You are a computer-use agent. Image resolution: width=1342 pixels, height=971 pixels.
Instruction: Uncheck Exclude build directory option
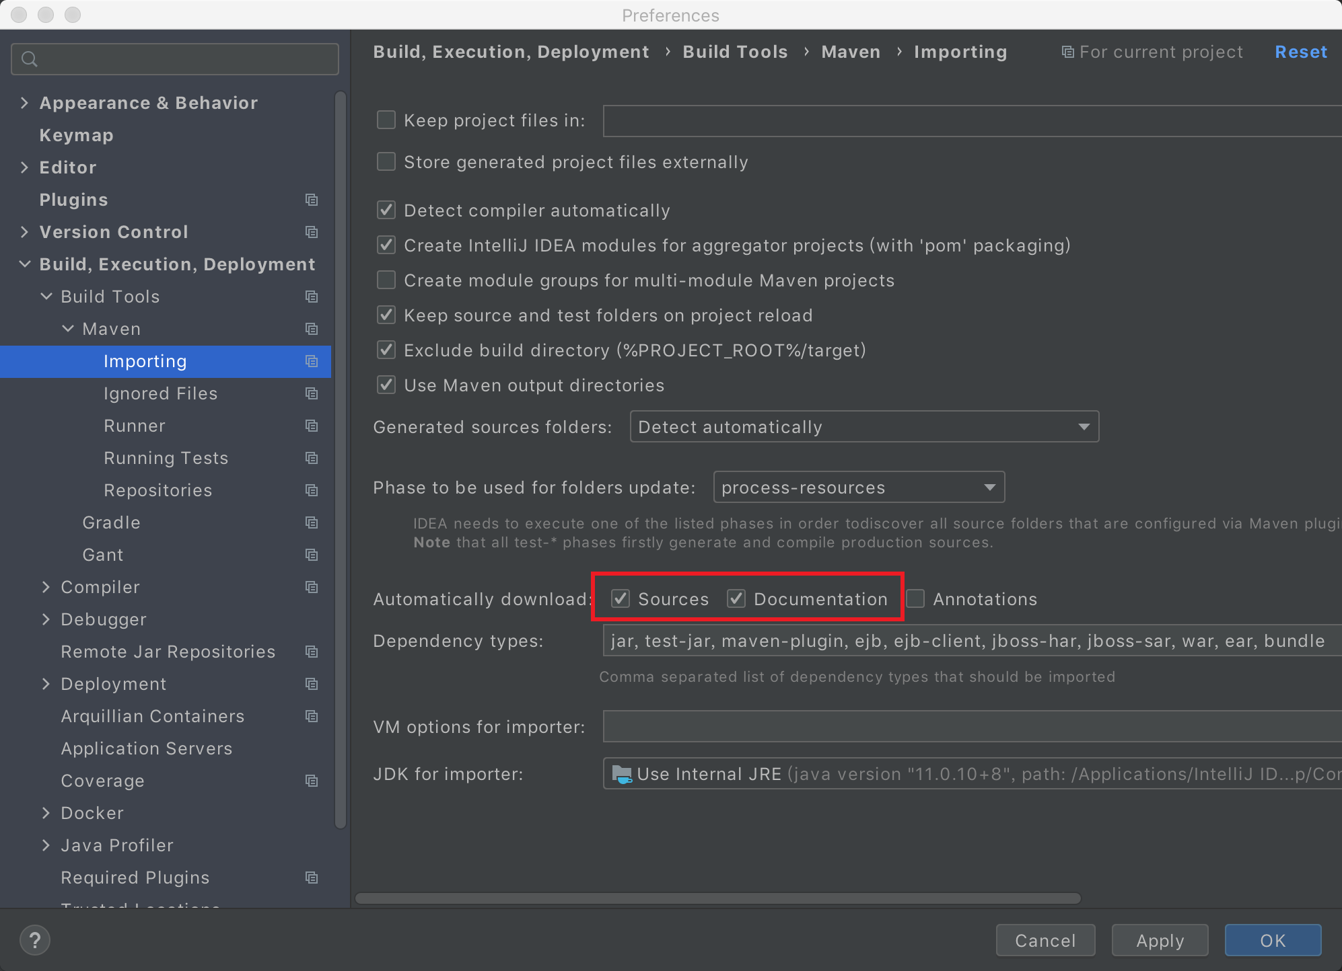pyautogui.click(x=386, y=350)
